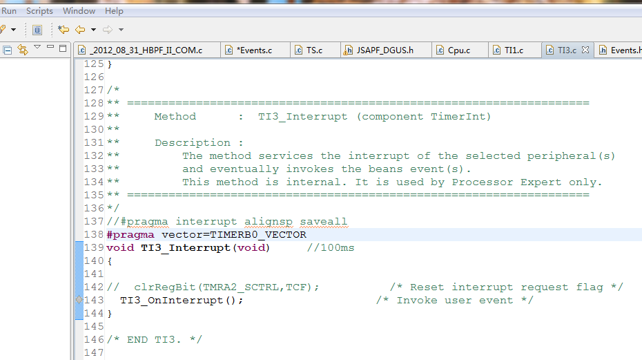
Task: Open the Run menu
Action: [8, 10]
